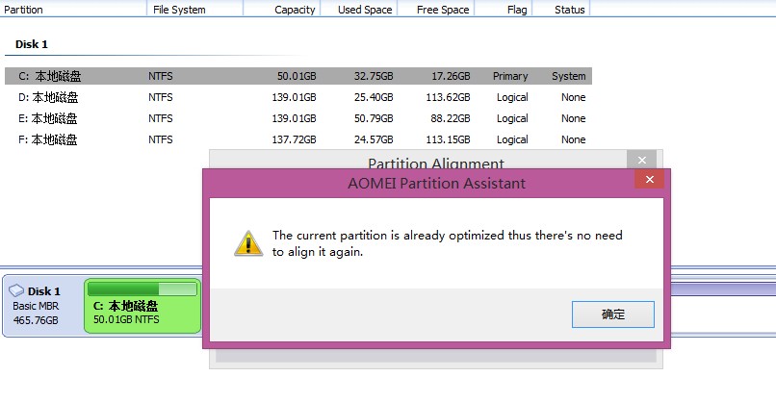Select the E: 本地磁盘 partition row
The image size is (776, 402).
click(x=298, y=118)
